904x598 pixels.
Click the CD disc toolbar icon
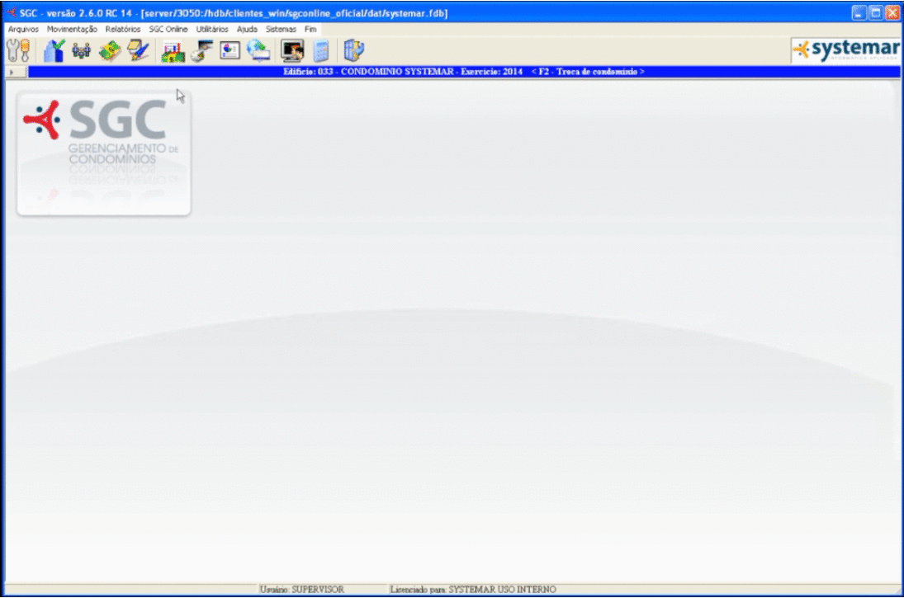tap(201, 51)
